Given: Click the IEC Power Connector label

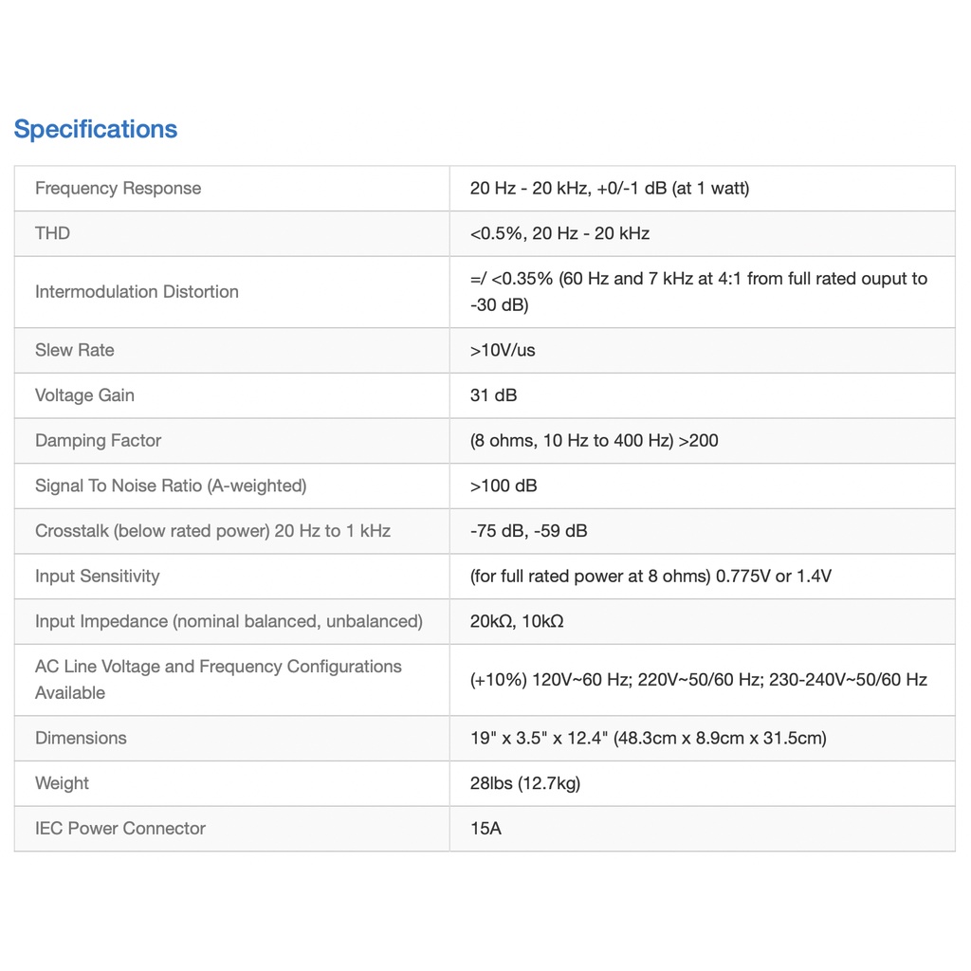Looking at the screenshot, I should [x=119, y=829].
